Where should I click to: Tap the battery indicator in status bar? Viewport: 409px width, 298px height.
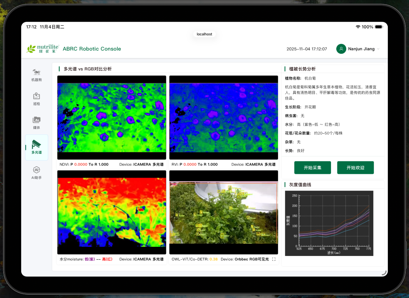380,27
